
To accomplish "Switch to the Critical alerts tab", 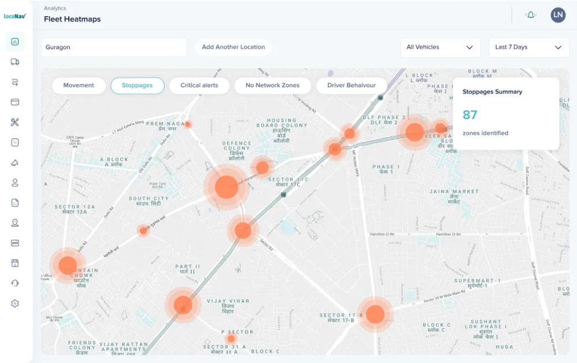I will tap(199, 86).
